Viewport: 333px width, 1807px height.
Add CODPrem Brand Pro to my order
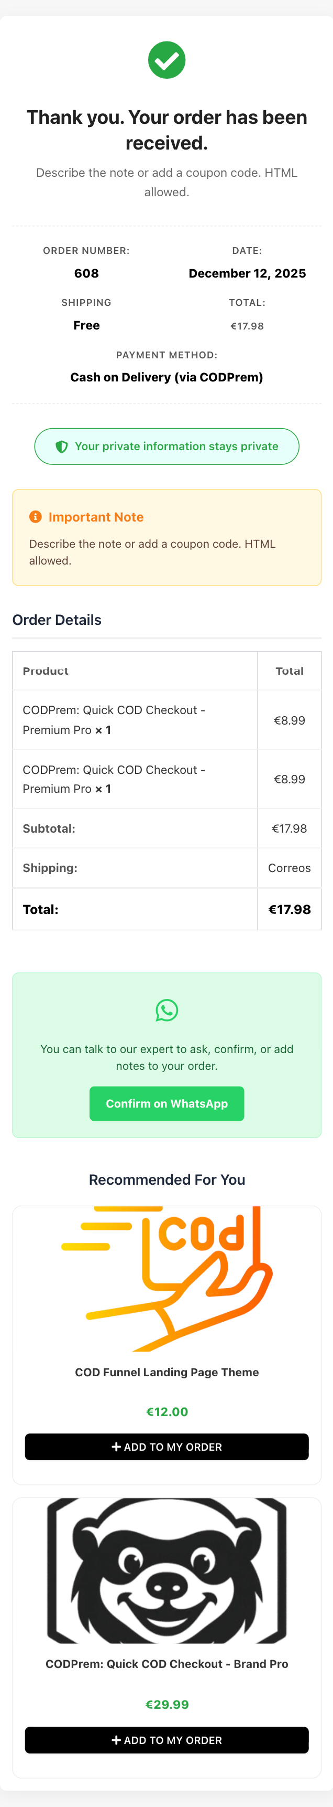(167, 1740)
